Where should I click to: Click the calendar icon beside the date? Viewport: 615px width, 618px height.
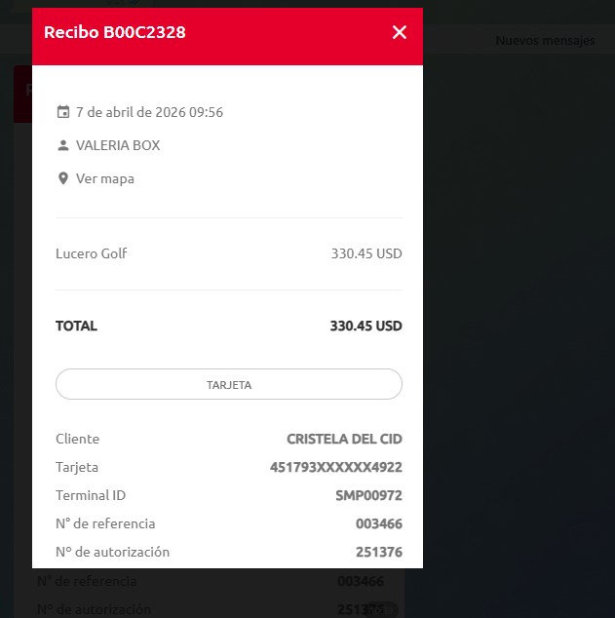point(63,112)
